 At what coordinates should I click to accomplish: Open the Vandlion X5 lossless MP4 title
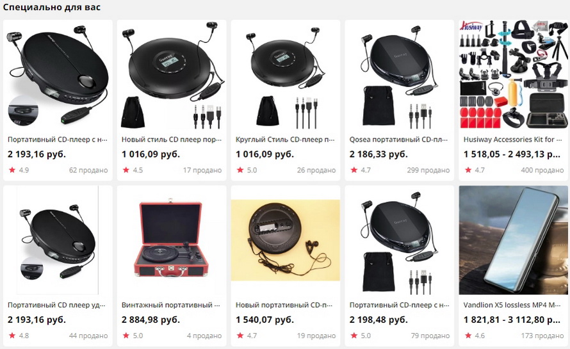513,305
